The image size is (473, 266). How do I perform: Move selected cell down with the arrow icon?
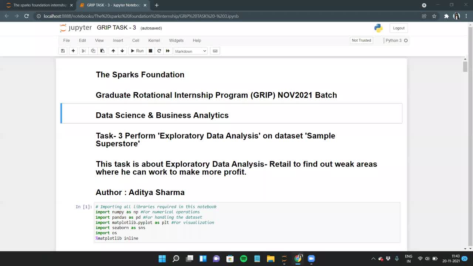coord(122,51)
